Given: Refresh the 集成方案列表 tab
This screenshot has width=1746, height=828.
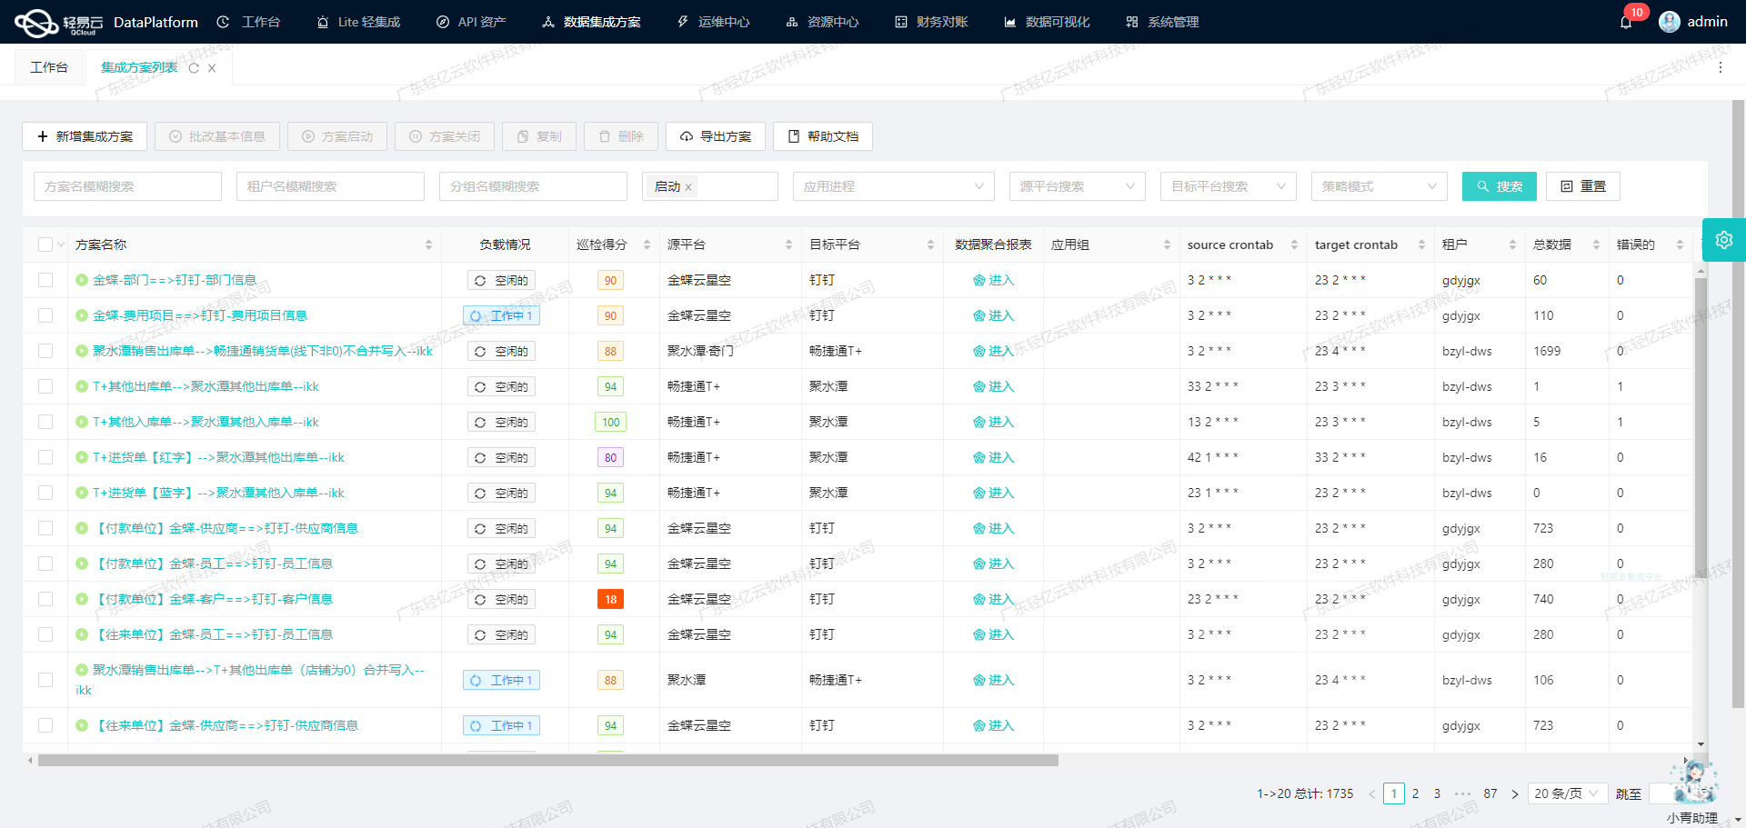Looking at the screenshot, I should 192,66.
